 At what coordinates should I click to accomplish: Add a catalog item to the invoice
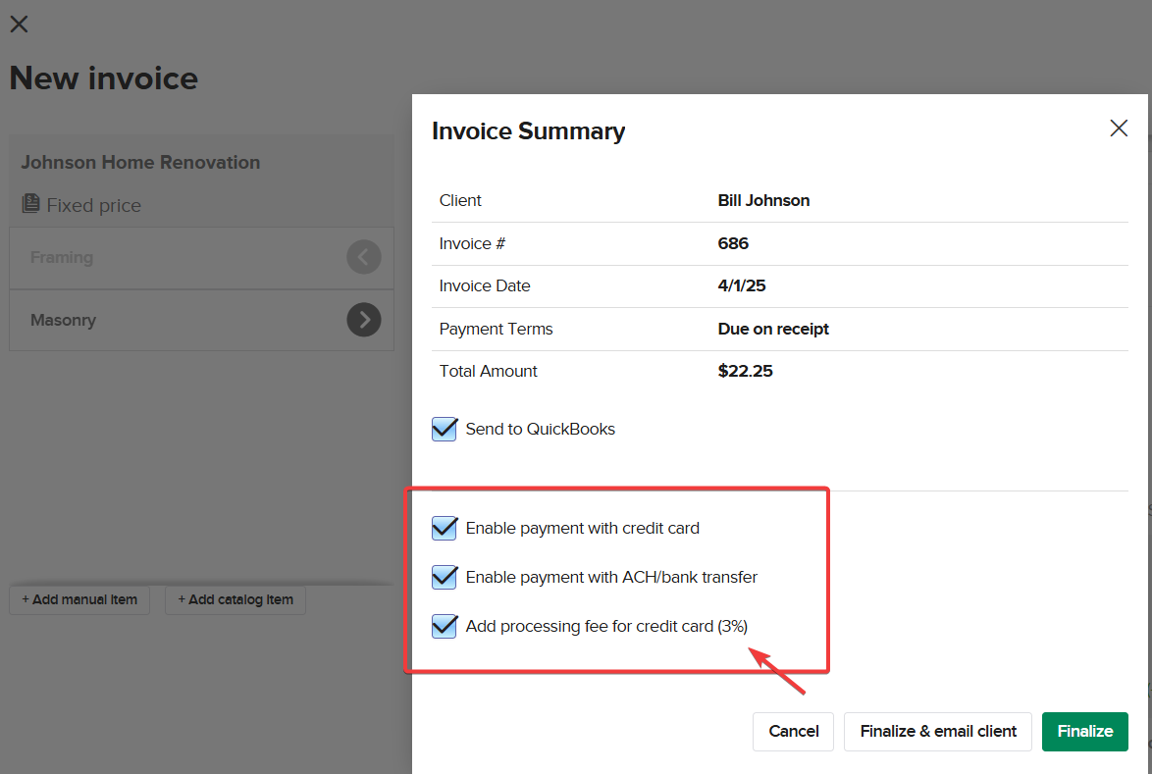point(235,600)
